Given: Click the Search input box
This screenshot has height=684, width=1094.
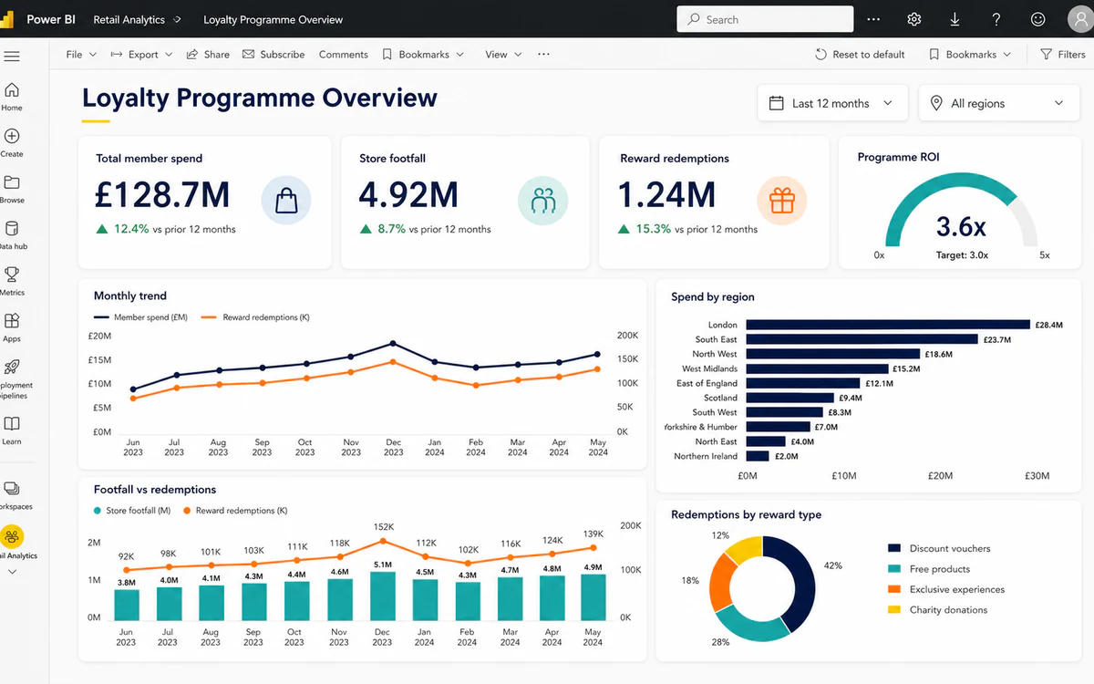Looking at the screenshot, I should tap(765, 19).
